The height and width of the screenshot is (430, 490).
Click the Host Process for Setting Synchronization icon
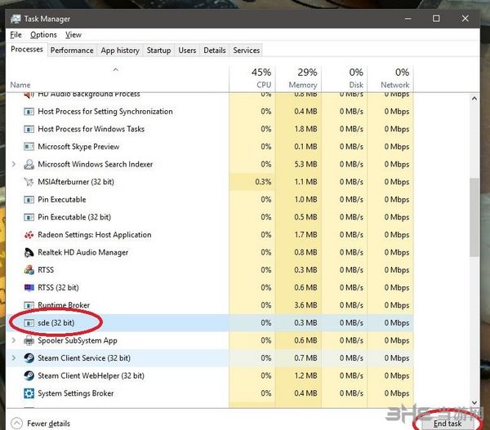point(29,112)
